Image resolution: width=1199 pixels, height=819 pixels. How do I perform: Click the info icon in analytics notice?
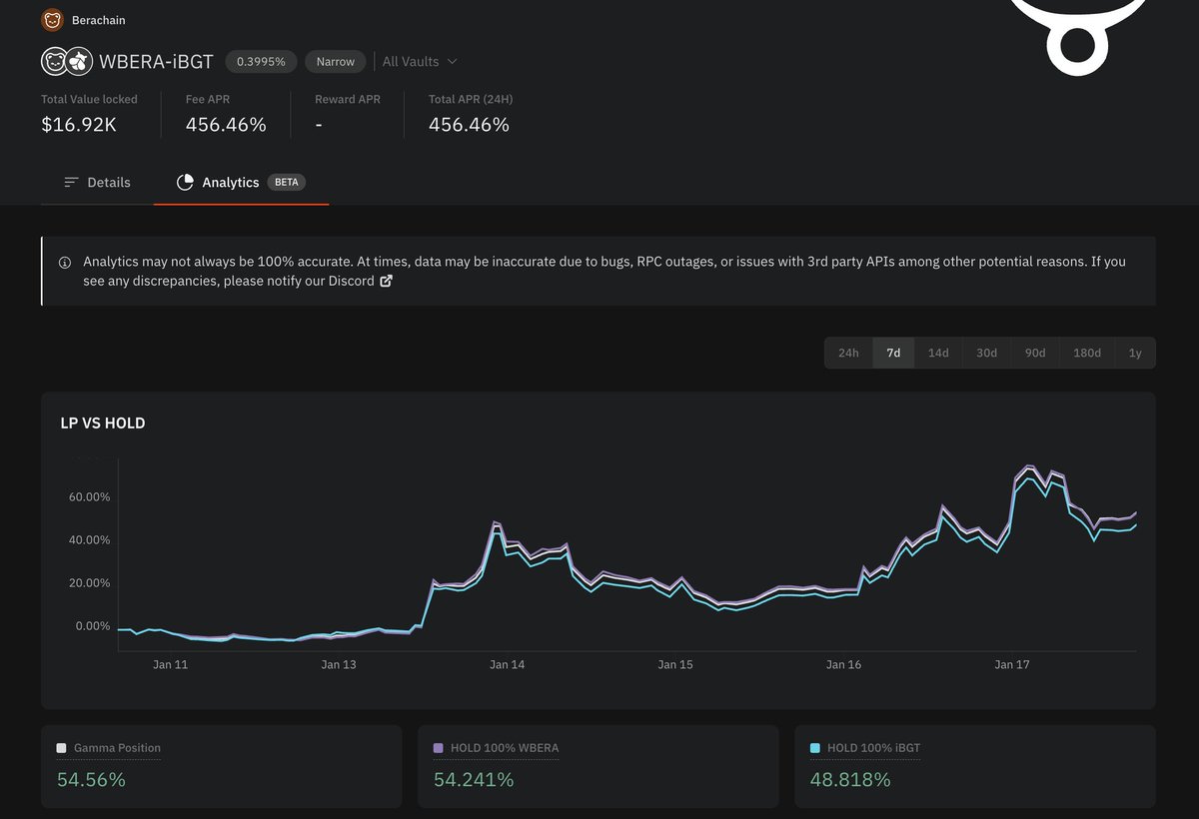coord(65,263)
